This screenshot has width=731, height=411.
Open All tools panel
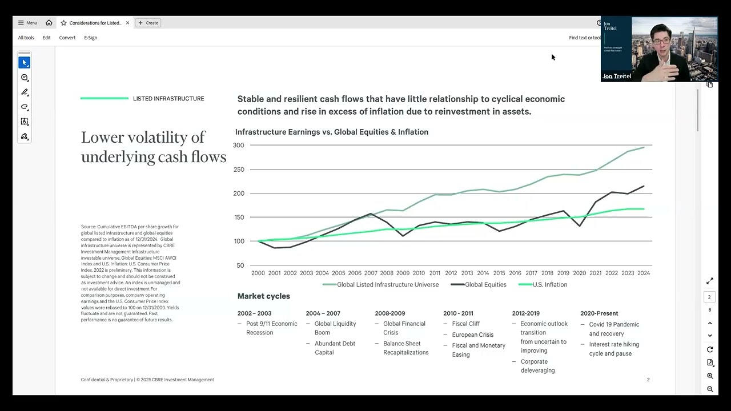point(26,38)
